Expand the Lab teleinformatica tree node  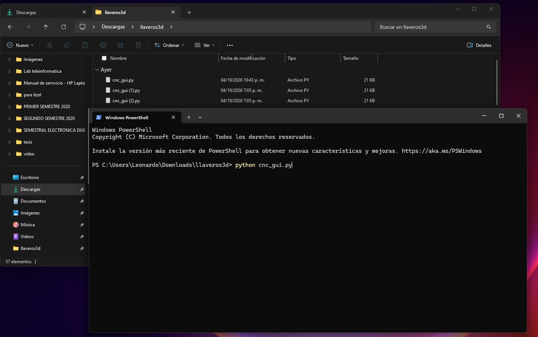(10, 71)
